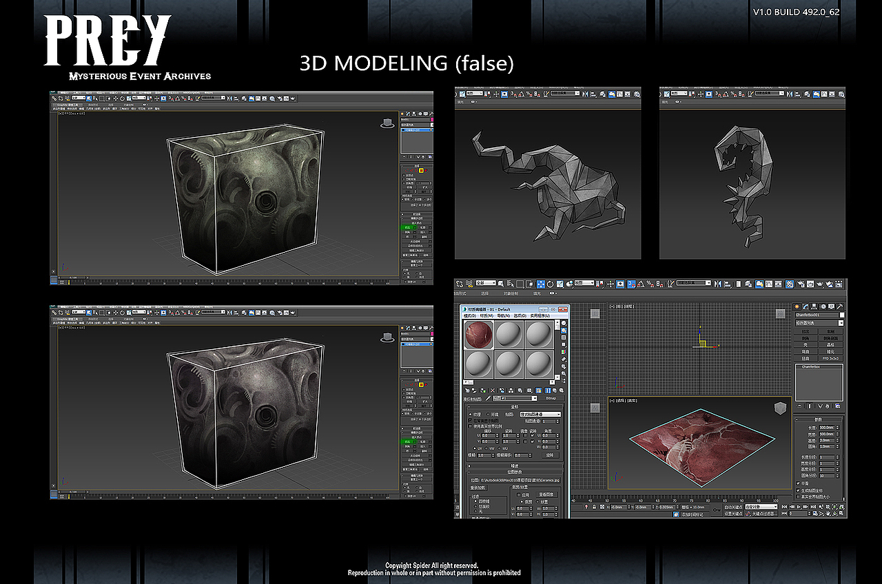Select the Rotate tool in the heart-texture scene toolbar

coord(551,284)
